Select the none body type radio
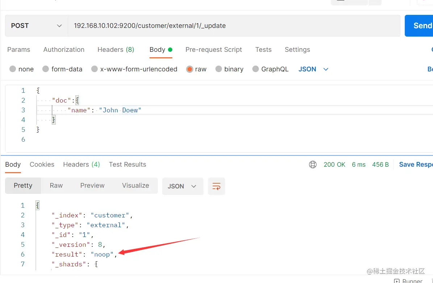The width and height of the screenshot is (433, 283). pos(13,69)
